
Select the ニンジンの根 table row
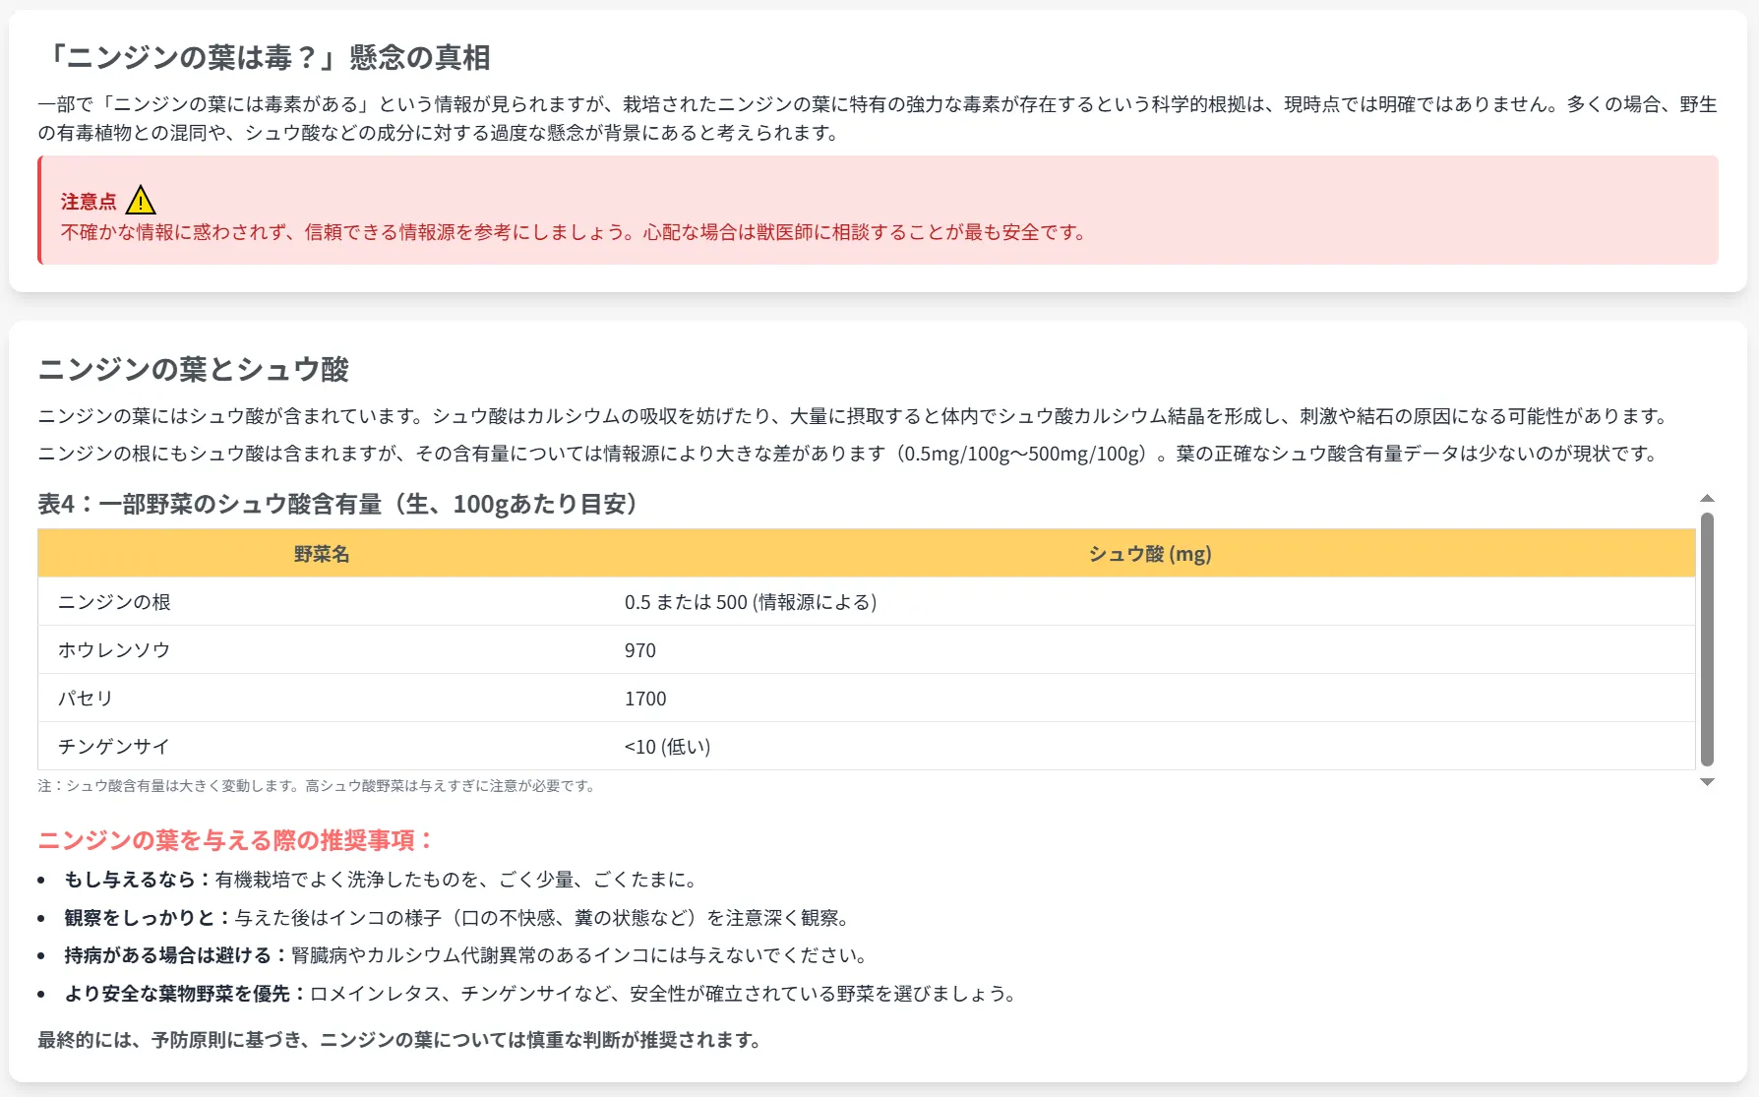tap(114, 602)
